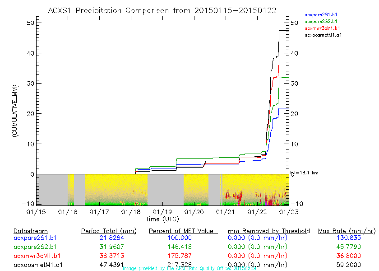
Task: Select the green acxpars2S2.b1 legend entry
Action: [320, 21]
